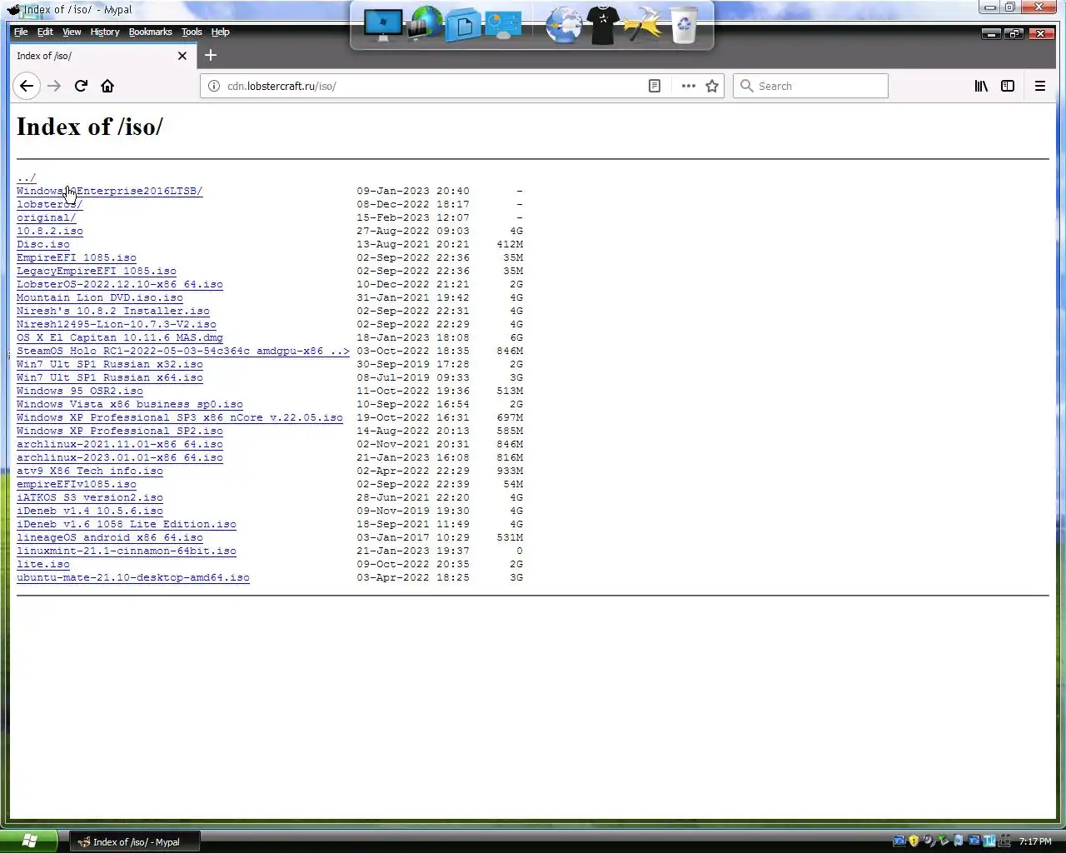This screenshot has width=1066, height=853.
Task: Click the forward navigation arrow
Action: [x=54, y=86]
